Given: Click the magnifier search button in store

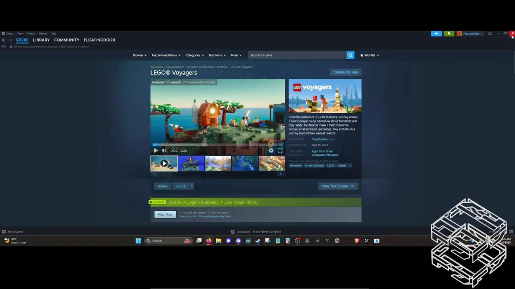Looking at the screenshot, I should tap(350, 55).
